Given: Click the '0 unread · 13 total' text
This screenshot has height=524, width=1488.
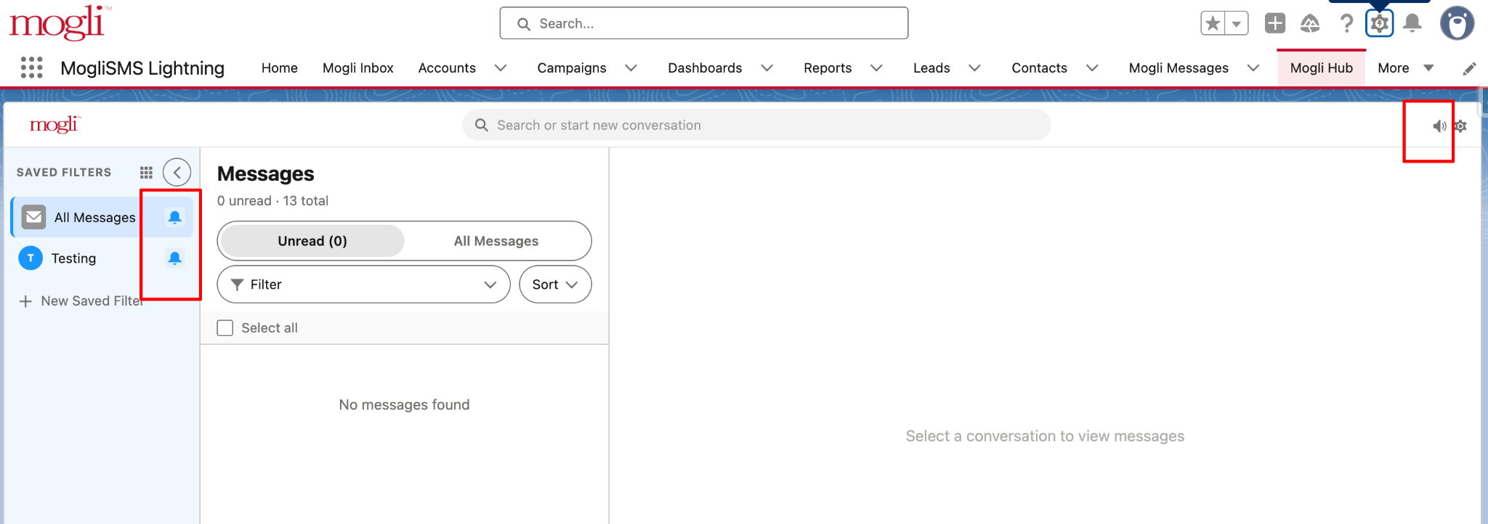Looking at the screenshot, I should pyautogui.click(x=272, y=201).
